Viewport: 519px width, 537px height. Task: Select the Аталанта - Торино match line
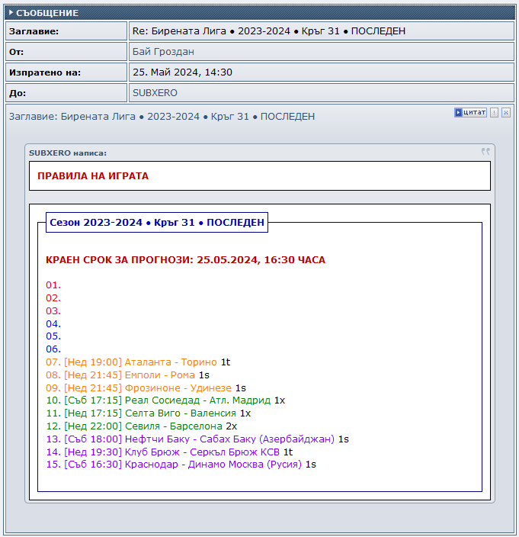(138, 362)
